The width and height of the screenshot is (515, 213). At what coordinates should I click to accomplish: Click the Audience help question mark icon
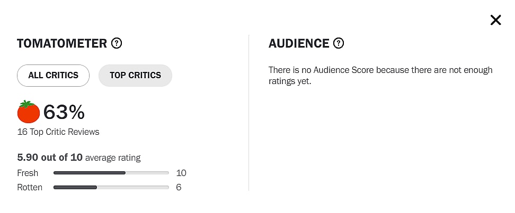click(339, 43)
